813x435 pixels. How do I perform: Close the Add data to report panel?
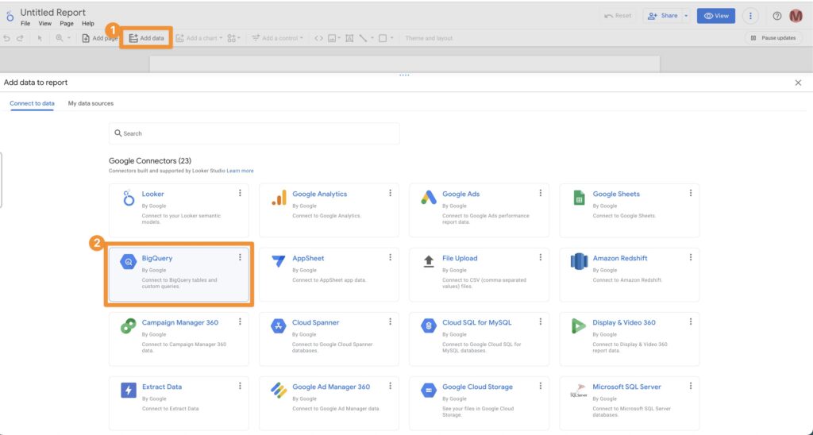(798, 83)
